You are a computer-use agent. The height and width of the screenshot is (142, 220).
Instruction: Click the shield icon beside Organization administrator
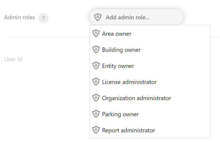tap(96, 98)
